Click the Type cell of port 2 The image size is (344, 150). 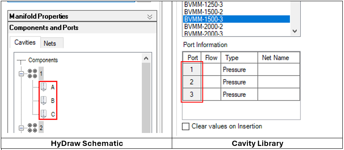coord(239,82)
